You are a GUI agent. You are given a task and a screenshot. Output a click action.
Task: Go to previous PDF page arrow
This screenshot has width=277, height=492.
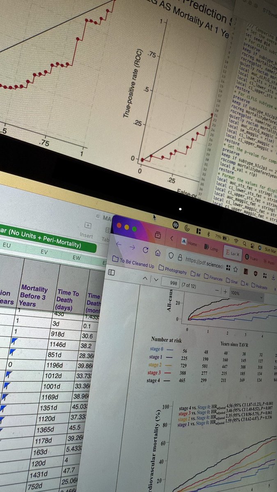[144, 278]
